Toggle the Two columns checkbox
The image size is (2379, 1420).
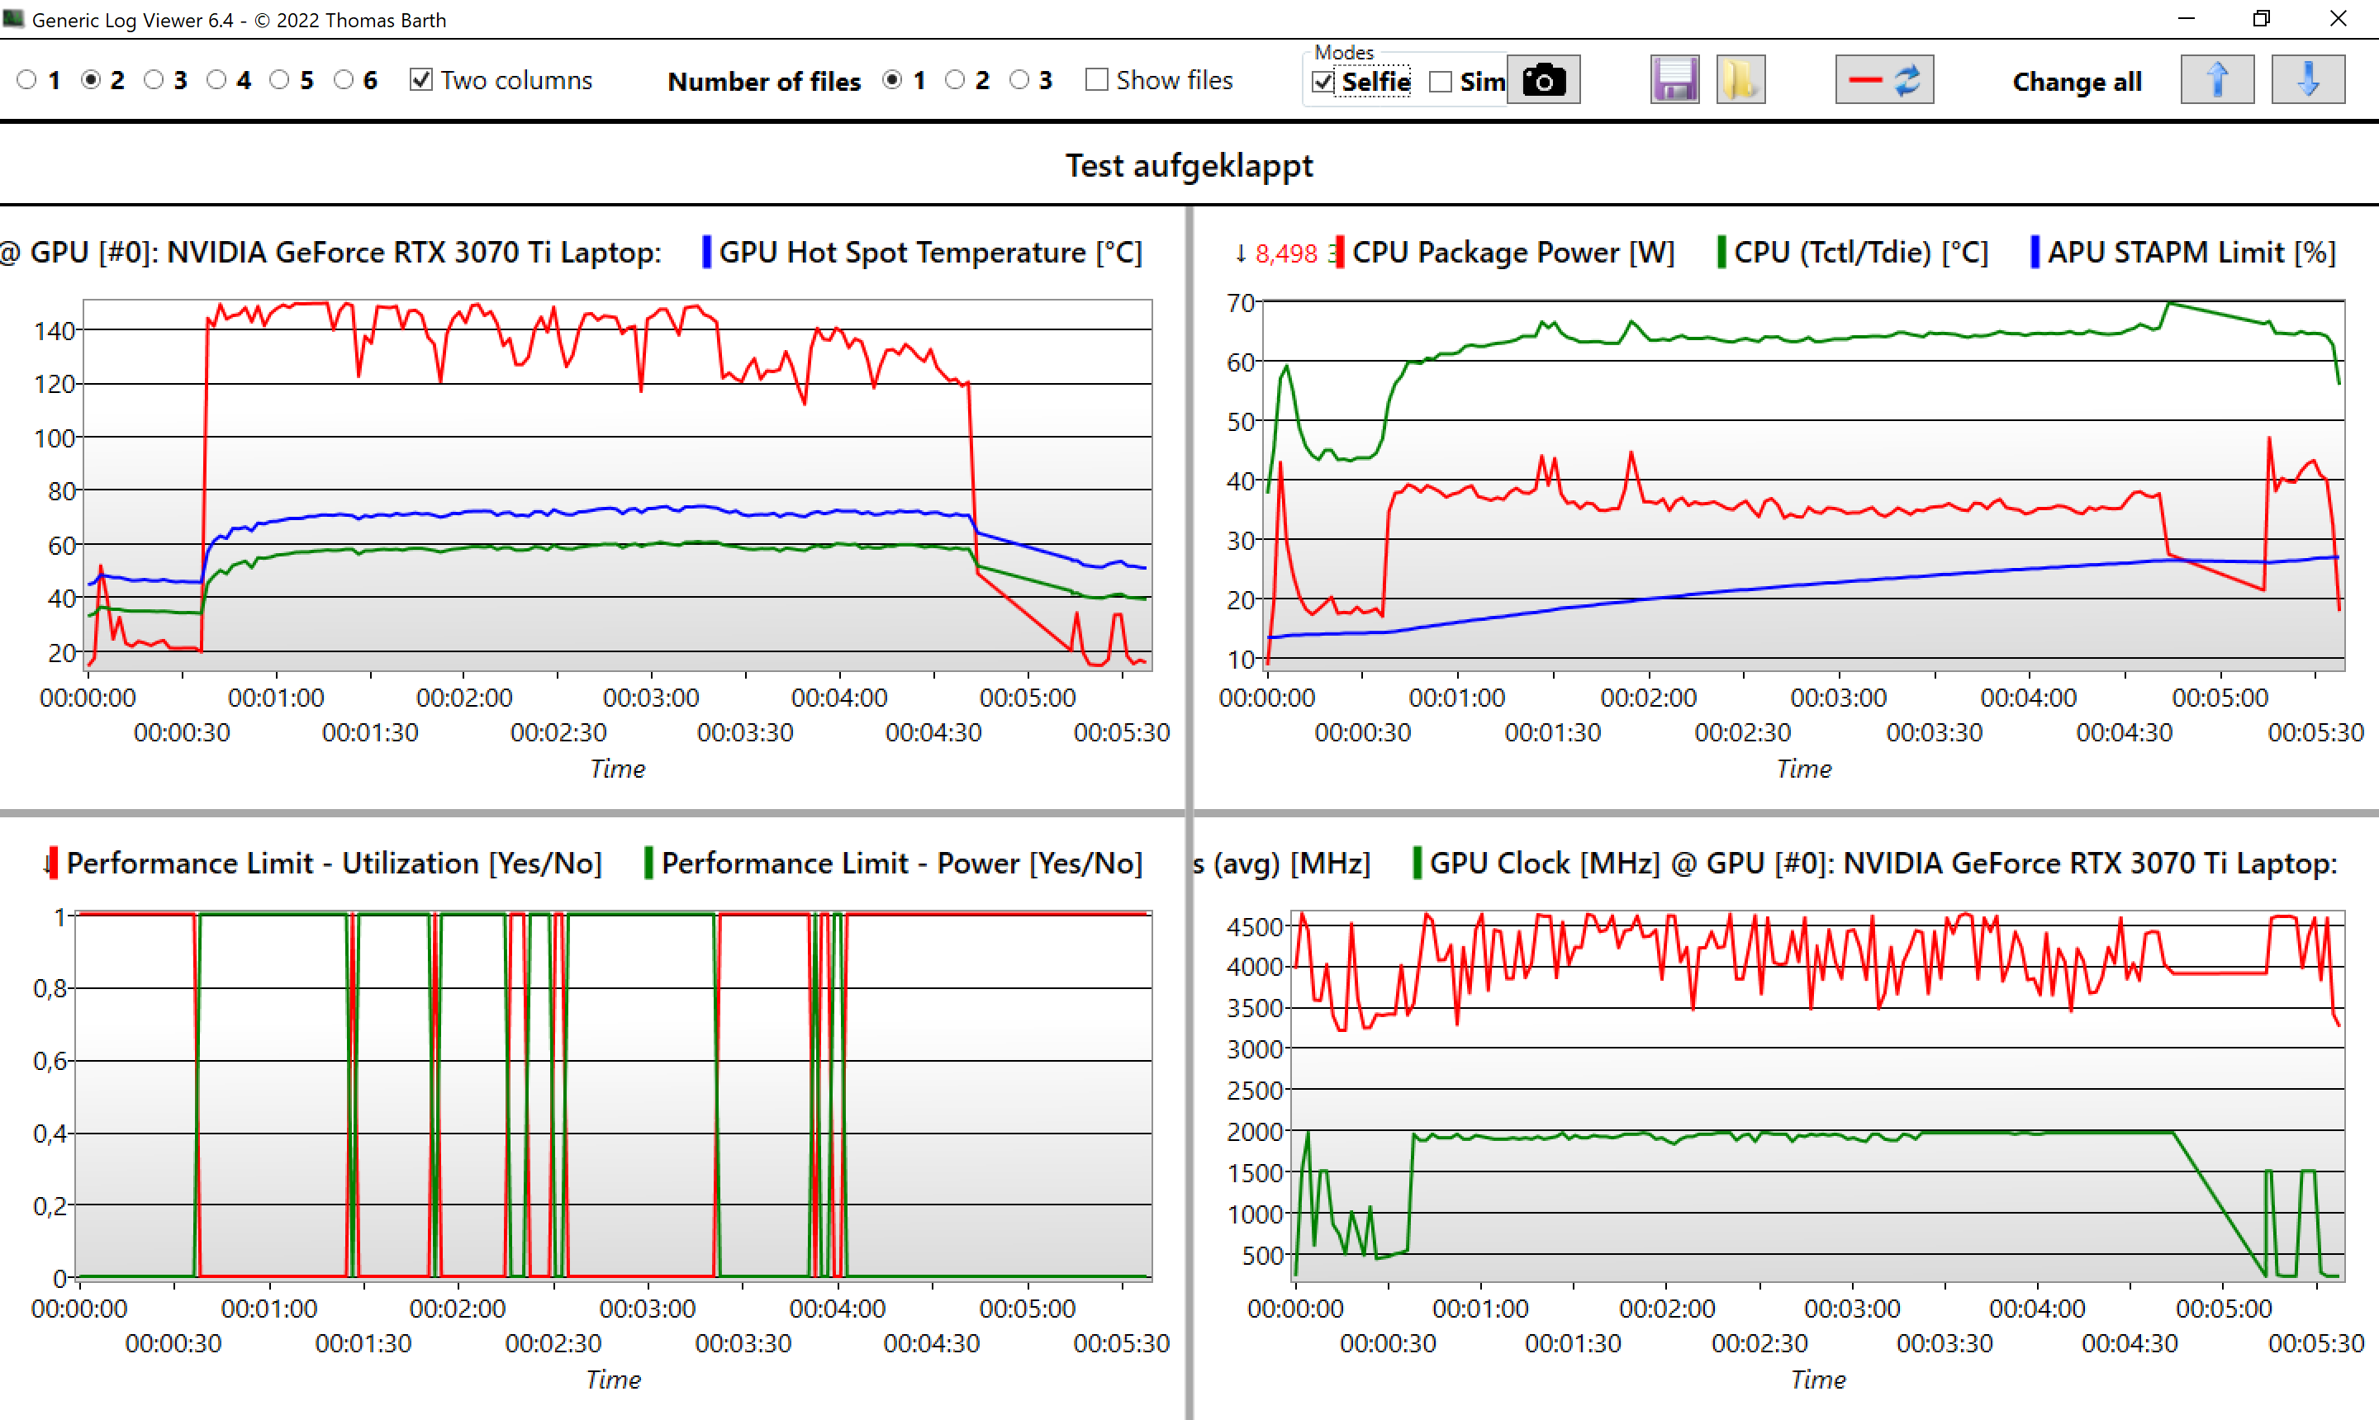click(x=421, y=80)
